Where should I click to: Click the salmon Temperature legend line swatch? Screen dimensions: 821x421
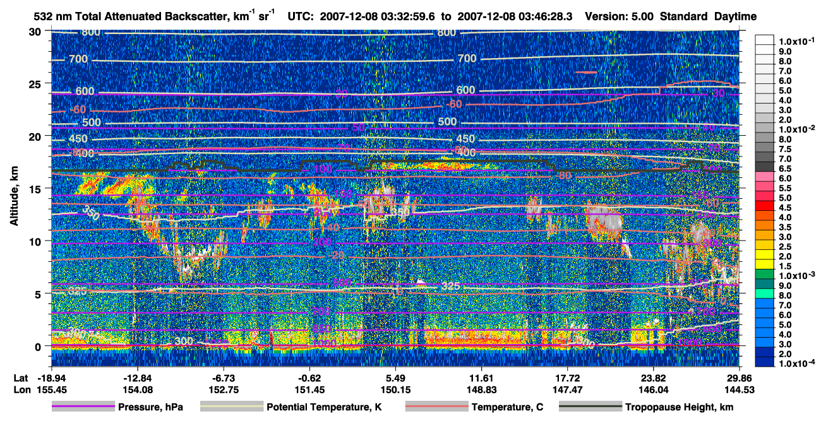click(x=436, y=407)
